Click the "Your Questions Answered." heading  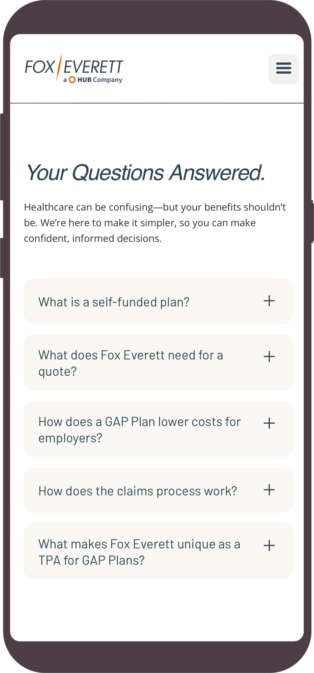tap(145, 172)
